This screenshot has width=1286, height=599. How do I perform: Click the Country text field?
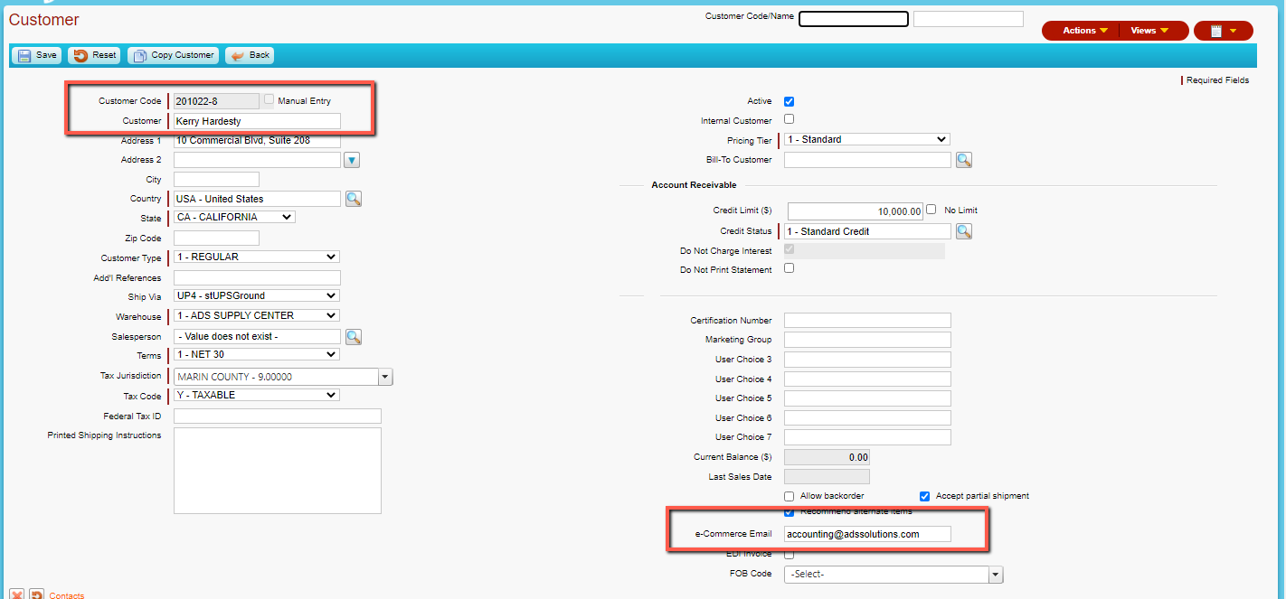coord(257,199)
